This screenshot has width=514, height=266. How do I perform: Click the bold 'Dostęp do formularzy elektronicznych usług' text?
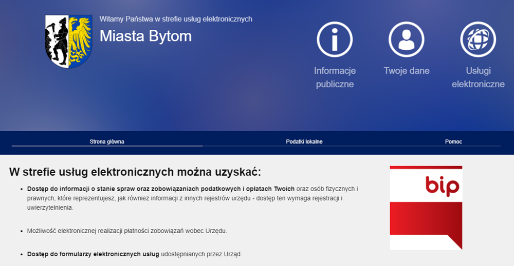pos(94,254)
